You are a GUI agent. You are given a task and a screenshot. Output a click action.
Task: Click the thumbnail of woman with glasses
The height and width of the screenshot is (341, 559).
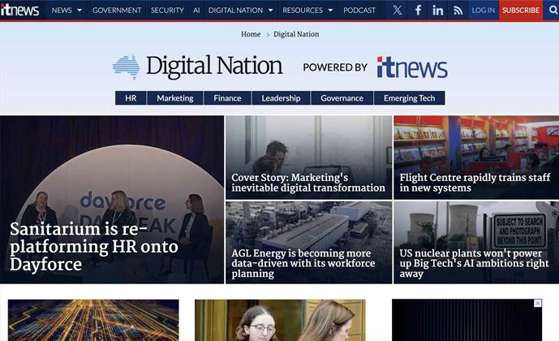pyautogui.click(x=280, y=320)
